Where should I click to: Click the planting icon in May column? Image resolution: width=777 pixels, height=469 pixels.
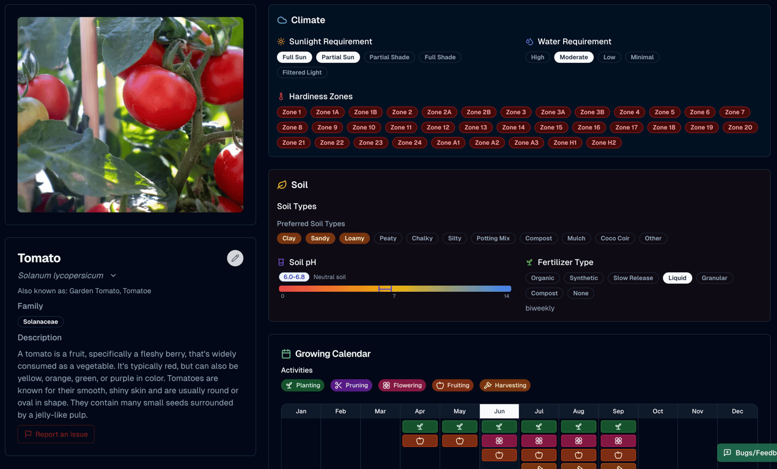pos(460,426)
